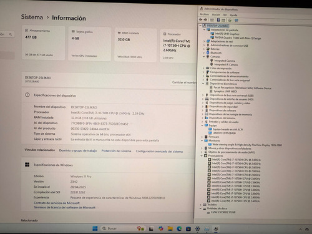Viewport: 312px width, 234px height.
Task: Select the Adaptadores de red icon
Action: [x=208, y=41]
